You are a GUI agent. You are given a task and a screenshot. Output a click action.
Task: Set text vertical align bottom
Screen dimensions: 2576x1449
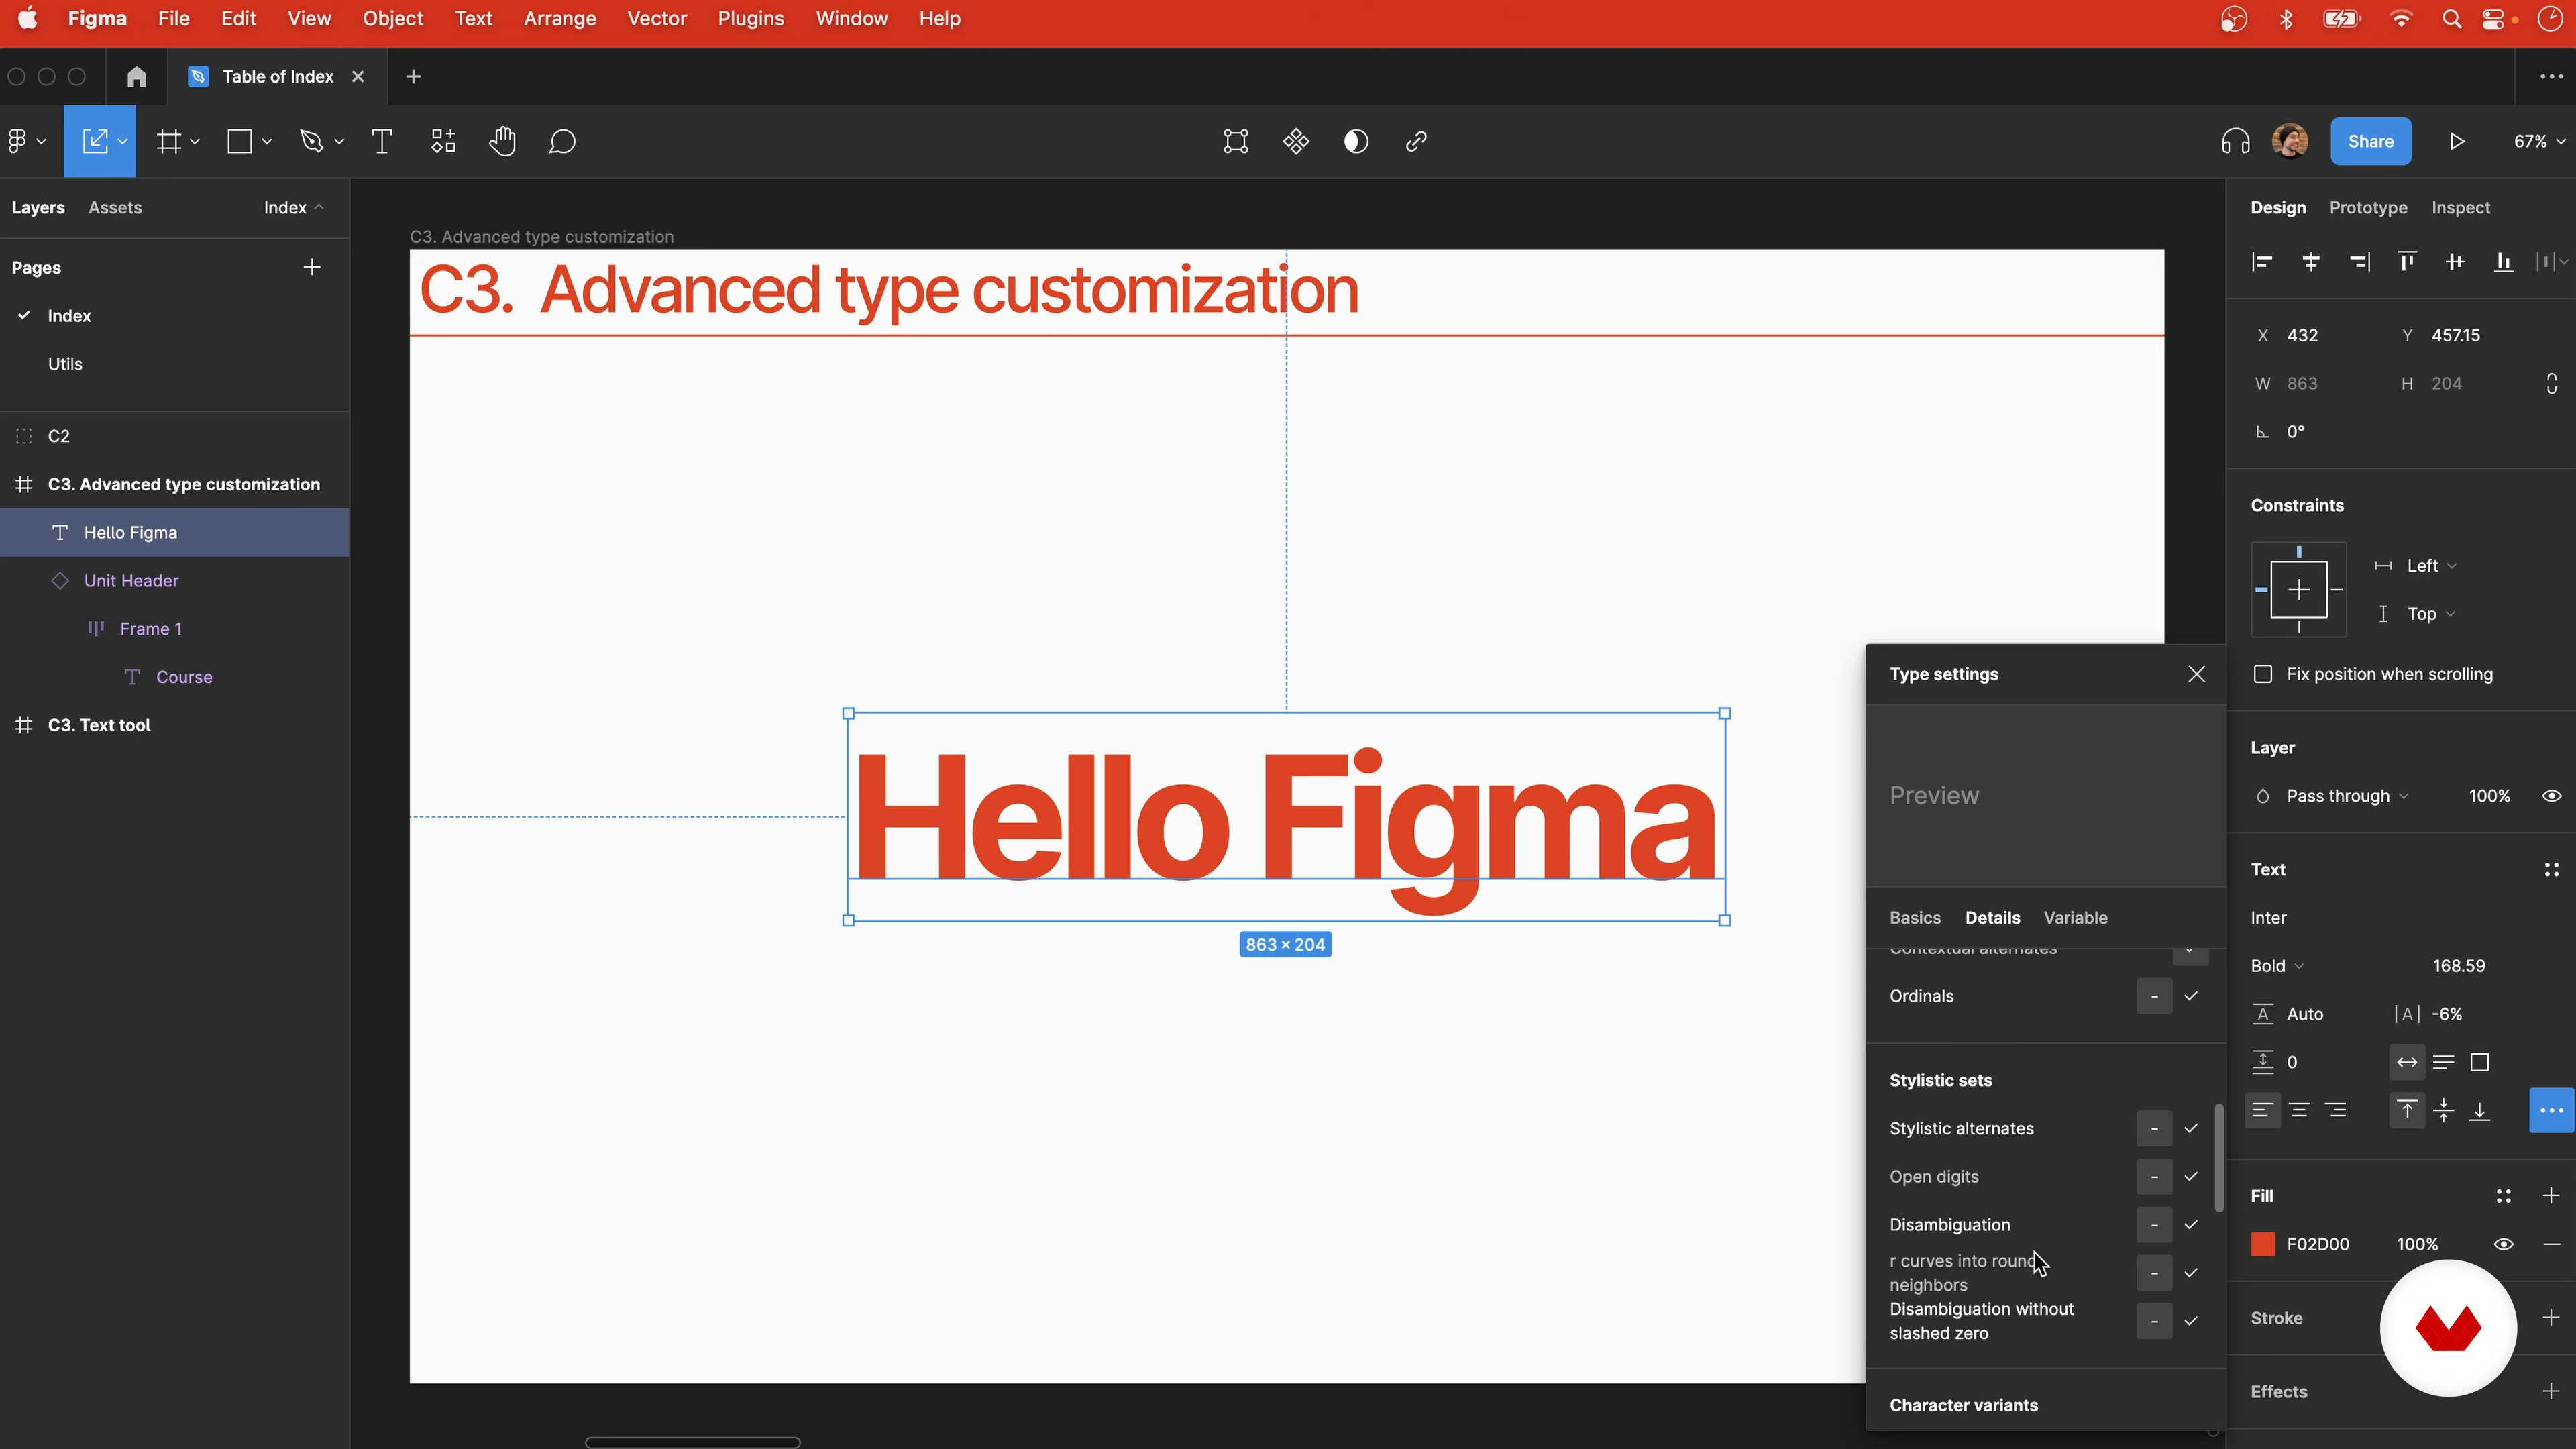pos(2480,1111)
